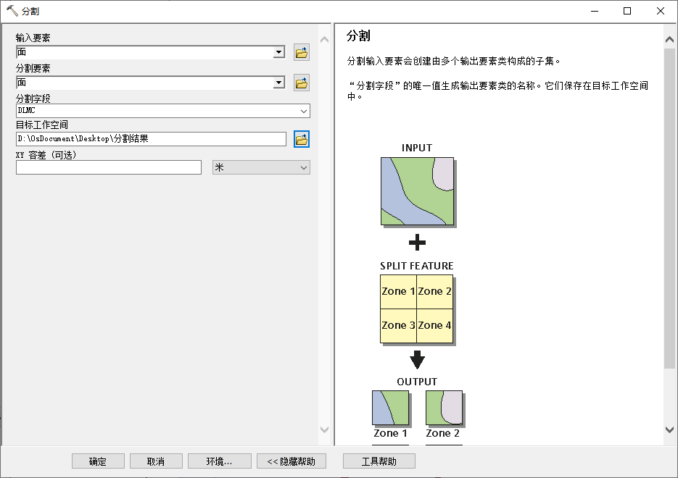Maximize the 分割 dialog window
Image resolution: width=678 pixels, height=478 pixels.
click(x=627, y=11)
